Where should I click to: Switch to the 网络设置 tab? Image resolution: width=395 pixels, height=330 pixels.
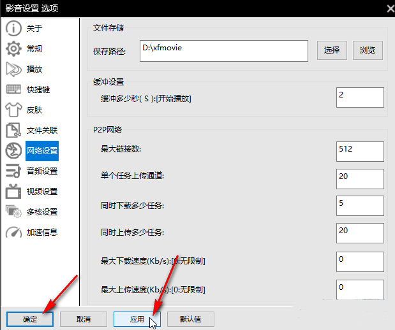click(41, 151)
